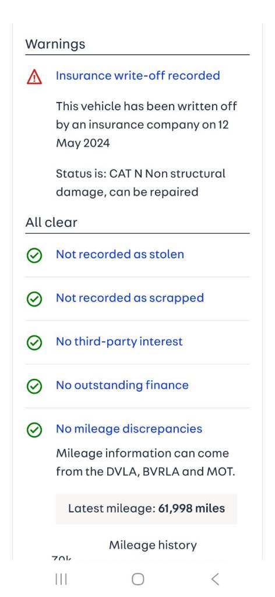
Task: Tap Android recent apps icon
Action: tap(61, 579)
